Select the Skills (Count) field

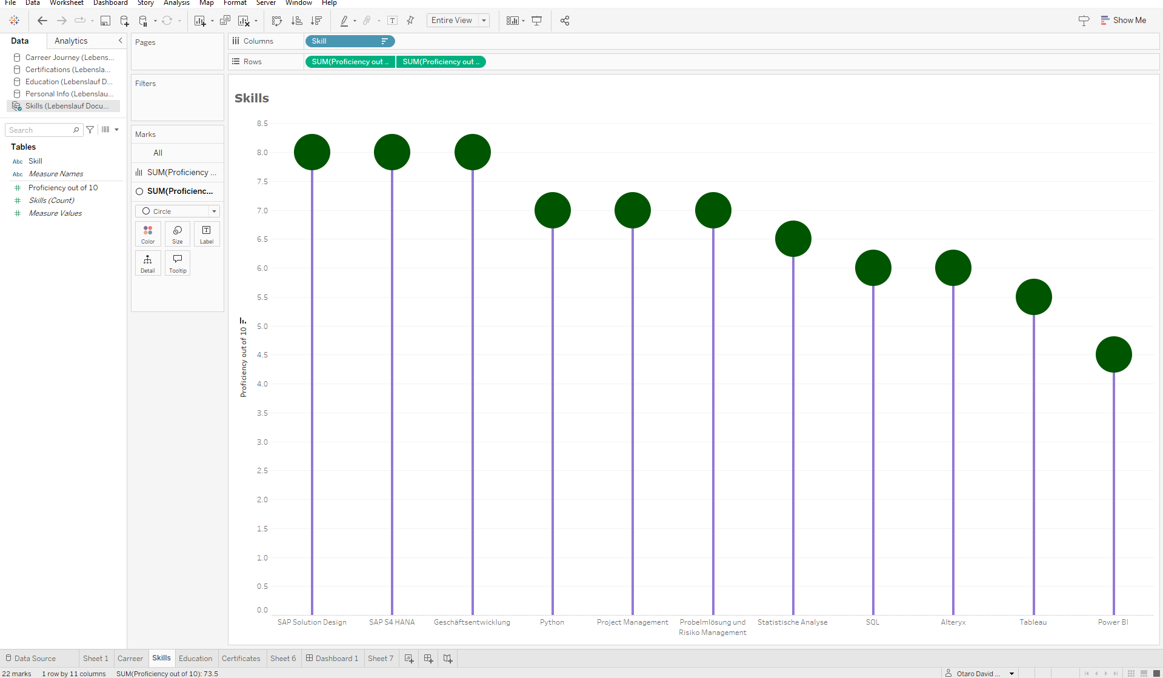(x=52, y=201)
